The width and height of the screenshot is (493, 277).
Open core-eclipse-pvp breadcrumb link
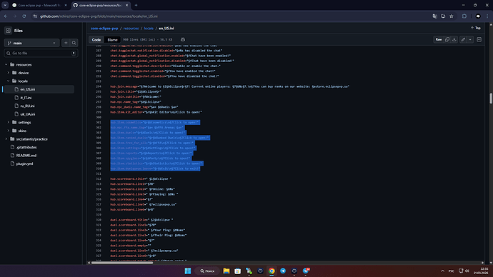[104, 29]
